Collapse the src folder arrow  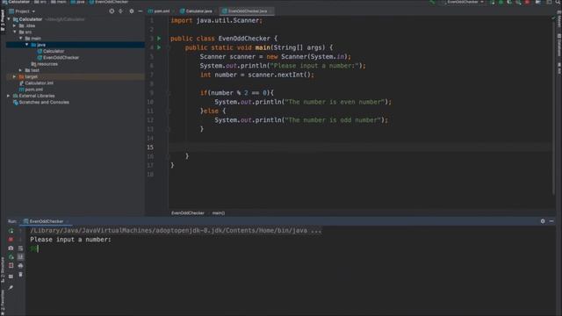14,32
